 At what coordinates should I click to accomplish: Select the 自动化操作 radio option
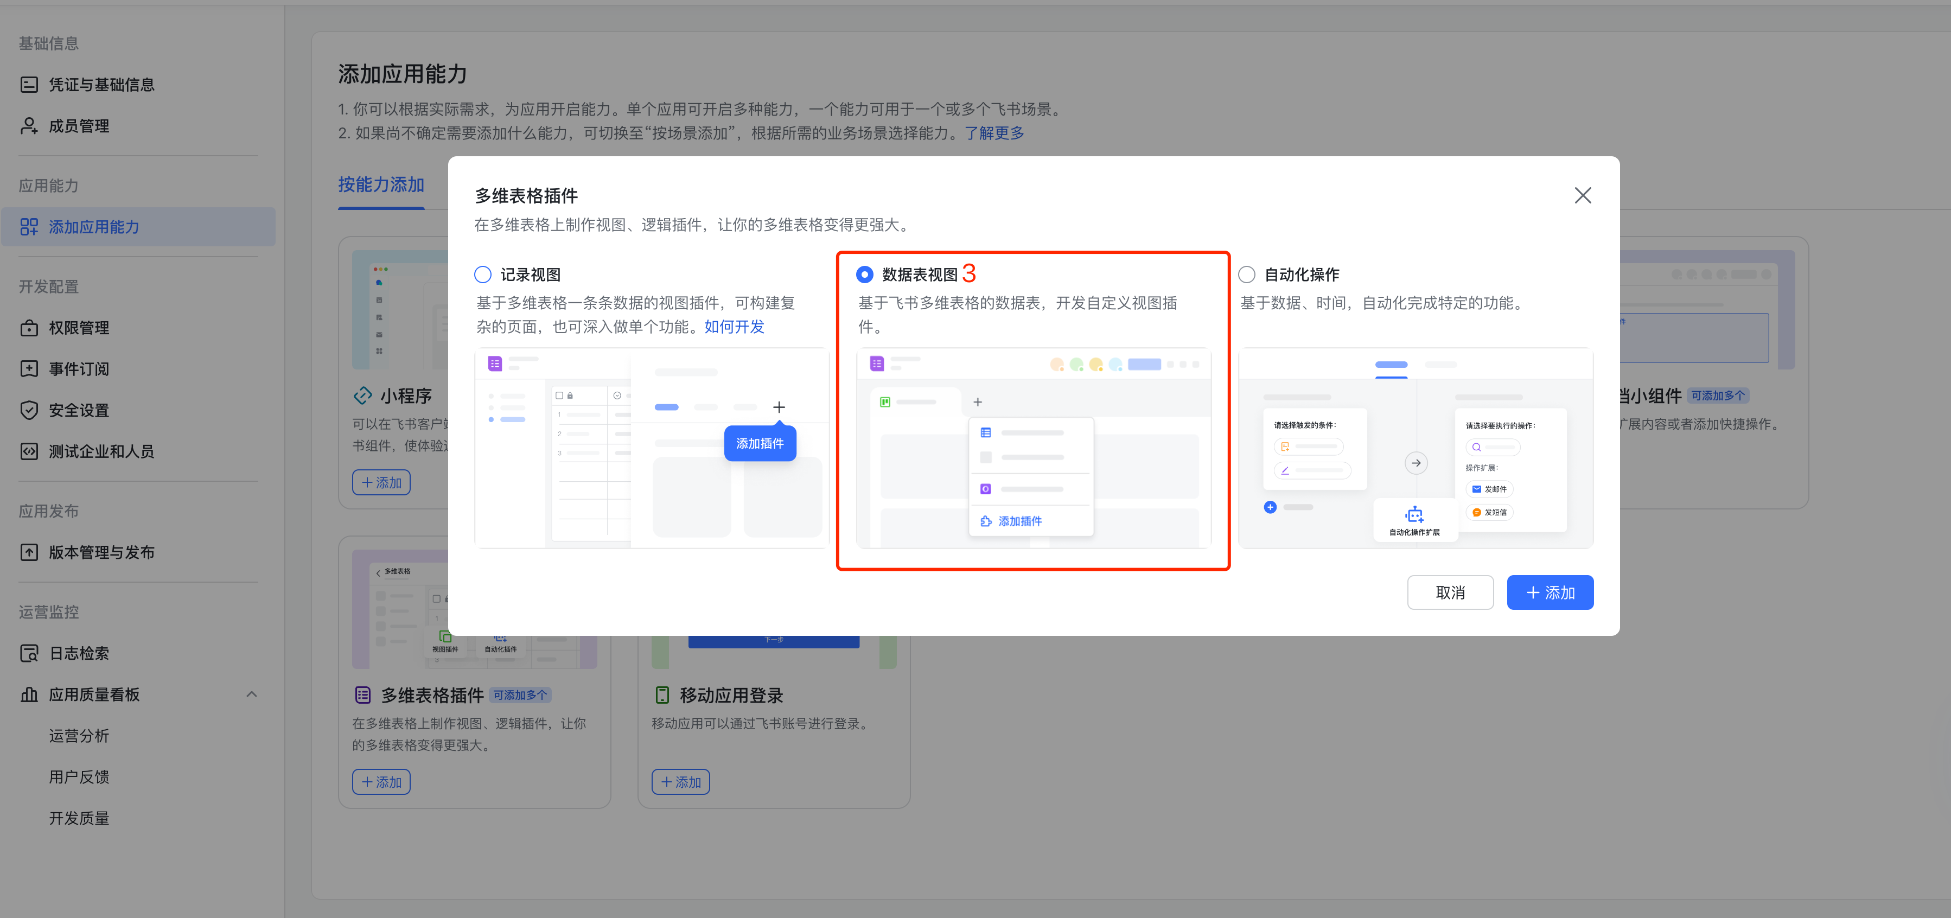1247,274
